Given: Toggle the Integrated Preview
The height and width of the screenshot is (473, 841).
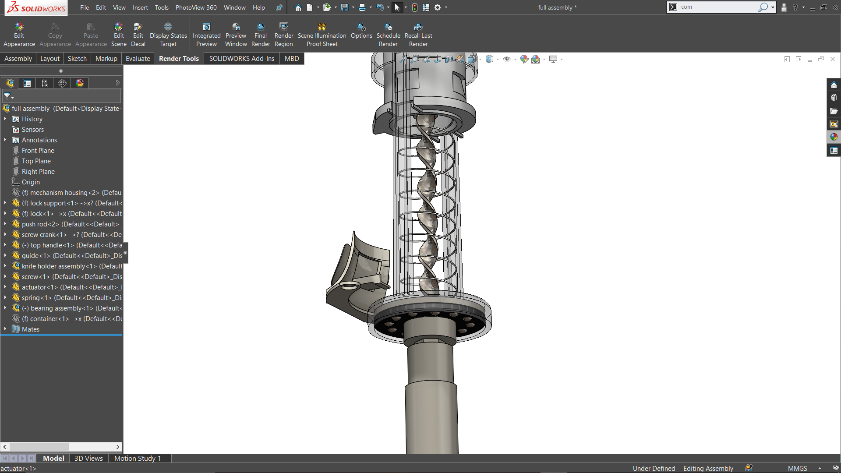Looking at the screenshot, I should coord(206,35).
